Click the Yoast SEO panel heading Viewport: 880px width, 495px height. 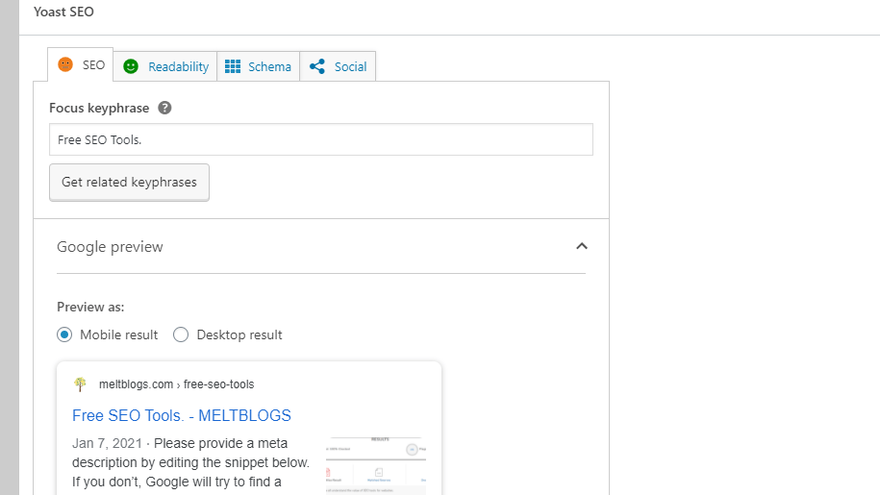point(63,12)
